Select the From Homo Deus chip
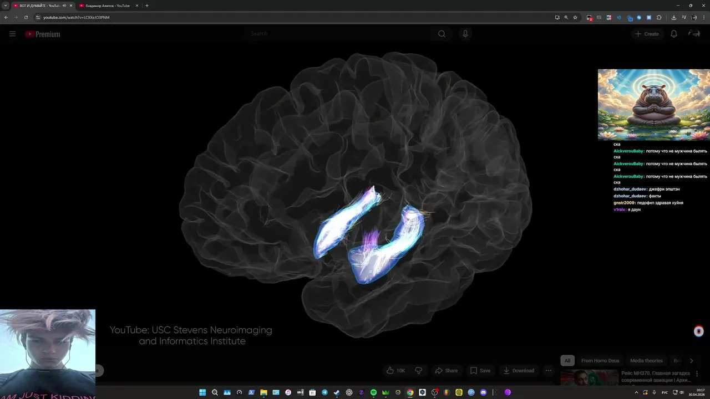This screenshot has width=710, height=399. click(x=600, y=361)
